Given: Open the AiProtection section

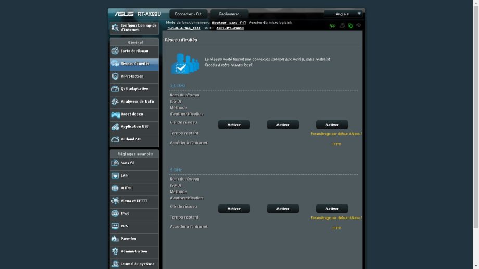Looking at the screenshot, I should [134, 76].
